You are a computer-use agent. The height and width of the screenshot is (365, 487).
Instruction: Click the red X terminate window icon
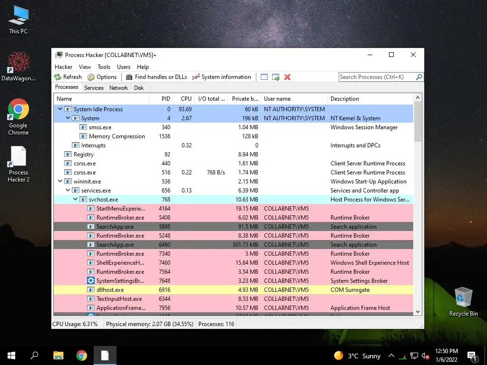click(287, 77)
